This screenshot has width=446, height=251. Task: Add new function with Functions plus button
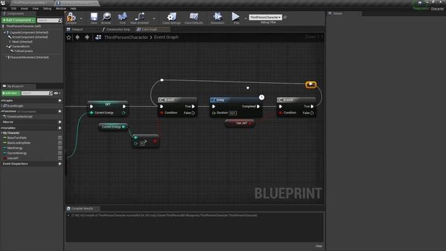click(60, 112)
